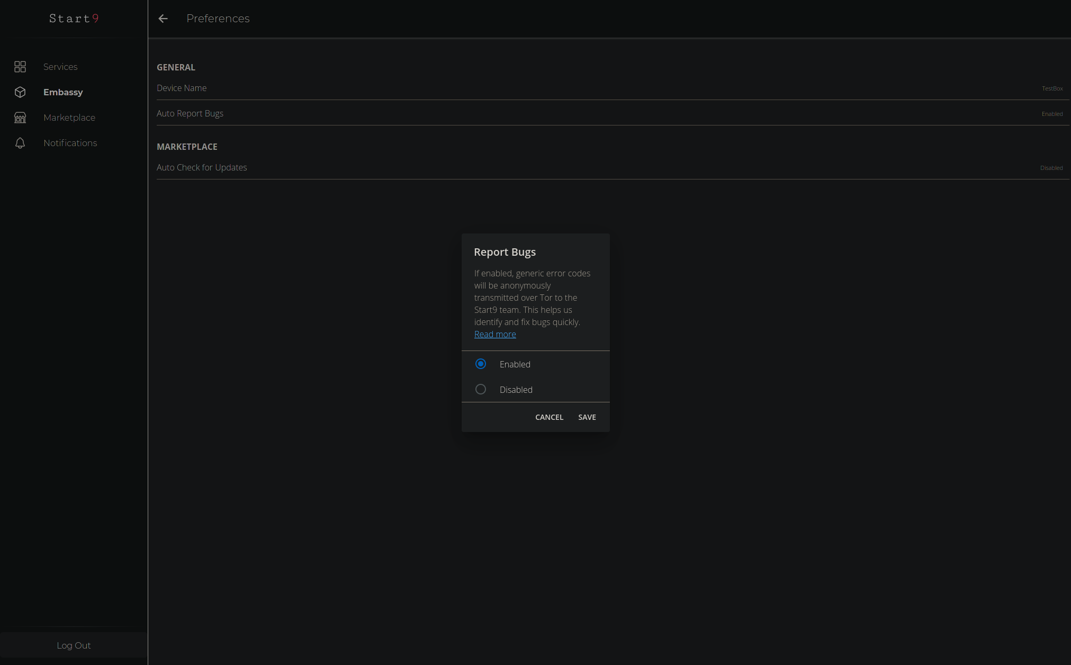Click the Start9 logo
This screenshot has width=1071, height=665.
click(x=74, y=19)
